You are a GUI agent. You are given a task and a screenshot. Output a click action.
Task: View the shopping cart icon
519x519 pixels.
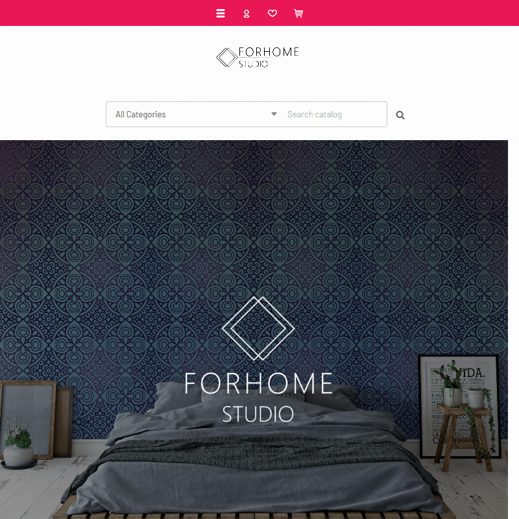[298, 13]
